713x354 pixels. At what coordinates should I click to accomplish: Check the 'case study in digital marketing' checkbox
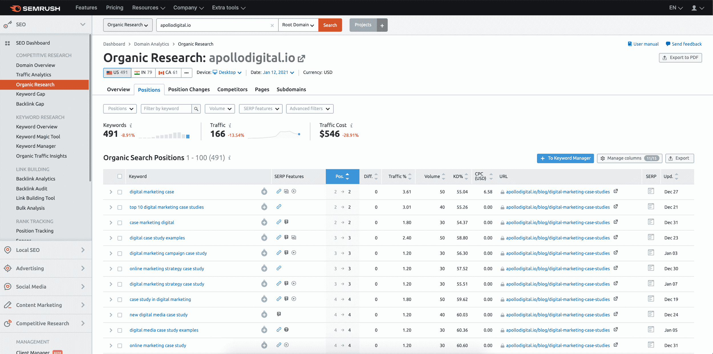(120, 300)
